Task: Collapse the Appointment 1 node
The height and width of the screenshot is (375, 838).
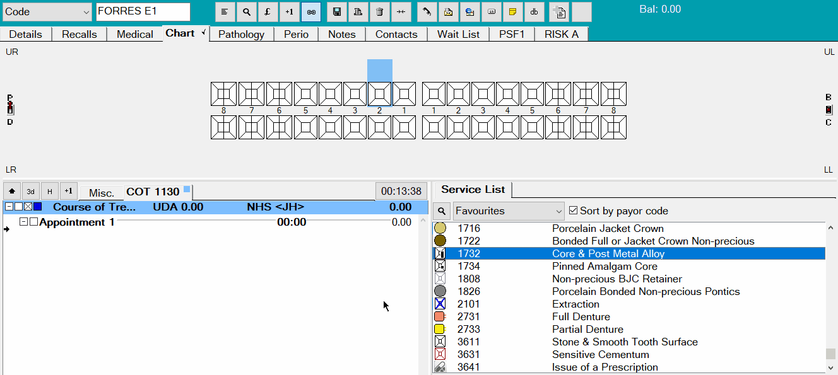Action: [x=23, y=222]
